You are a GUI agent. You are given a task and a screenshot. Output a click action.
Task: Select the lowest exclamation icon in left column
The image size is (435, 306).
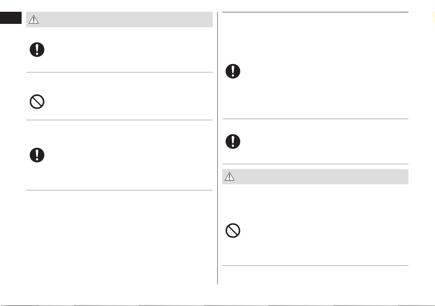coord(37,155)
